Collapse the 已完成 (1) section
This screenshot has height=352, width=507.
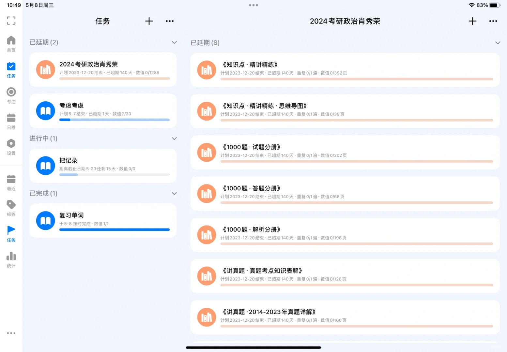click(x=174, y=193)
